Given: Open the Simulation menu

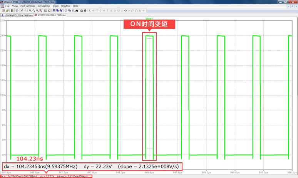Looking at the screenshot, I should click(x=44, y=6).
